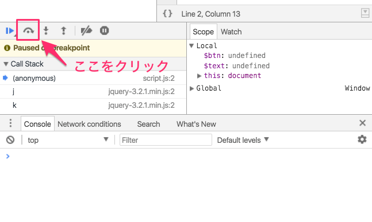Expand the Global scope section
The width and height of the screenshot is (372, 222).
tap(191, 88)
